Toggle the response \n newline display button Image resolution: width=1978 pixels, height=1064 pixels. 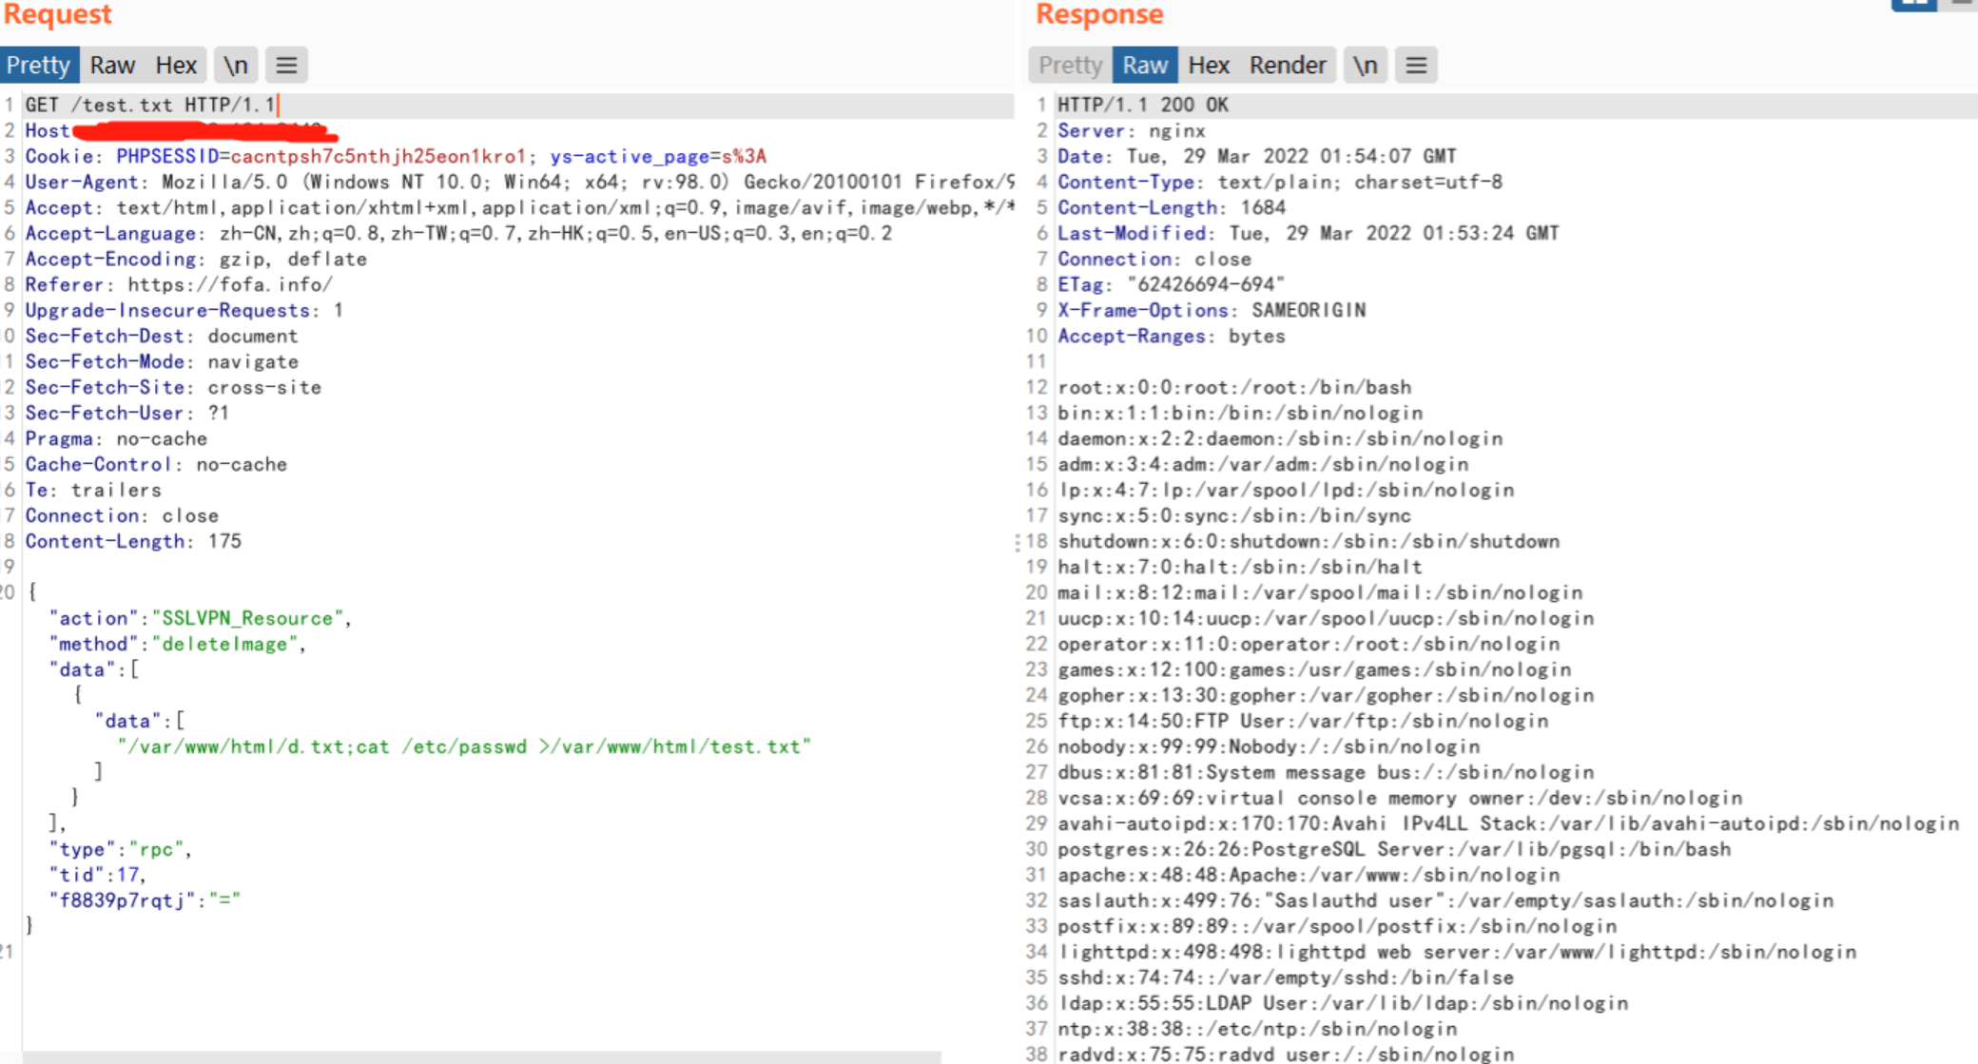tap(1365, 66)
